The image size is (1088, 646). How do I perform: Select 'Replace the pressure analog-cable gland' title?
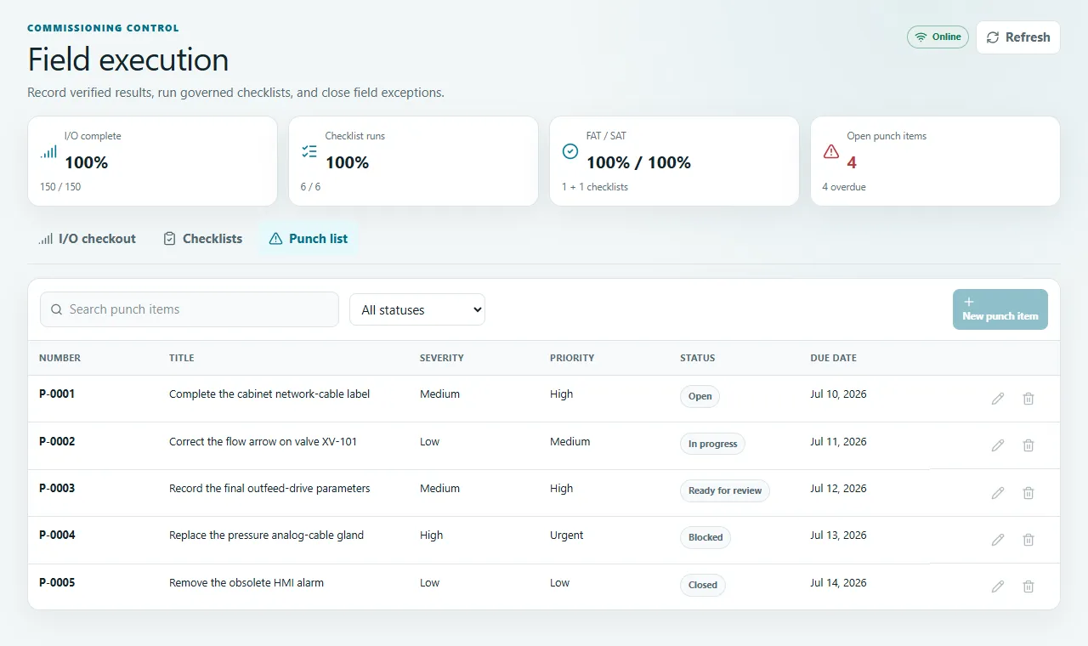pos(266,535)
